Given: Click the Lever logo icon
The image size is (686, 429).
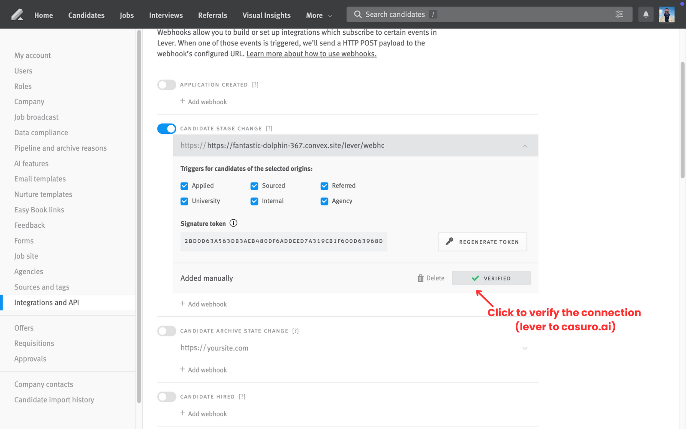Looking at the screenshot, I should click(x=17, y=15).
